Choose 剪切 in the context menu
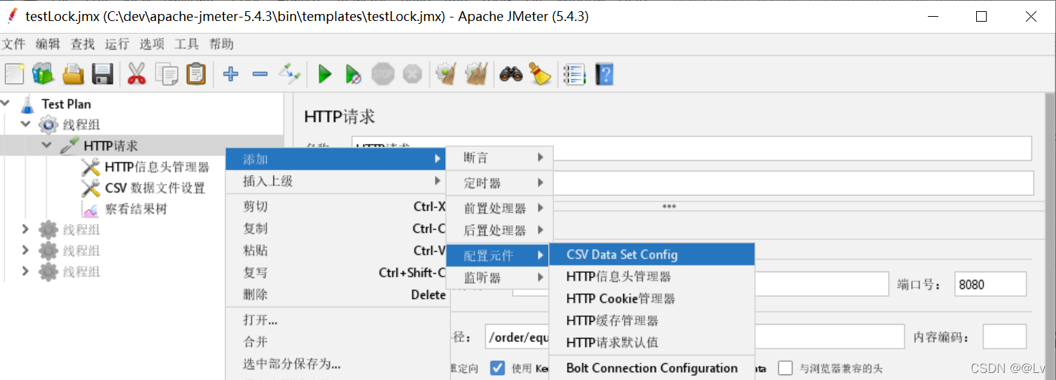The image size is (1056, 380). 336,206
